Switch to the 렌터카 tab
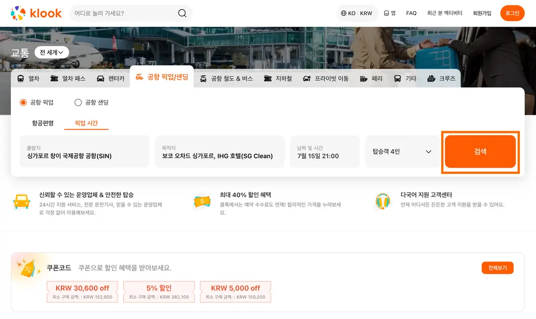This screenshot has width=536, height=319. point(110,78)
